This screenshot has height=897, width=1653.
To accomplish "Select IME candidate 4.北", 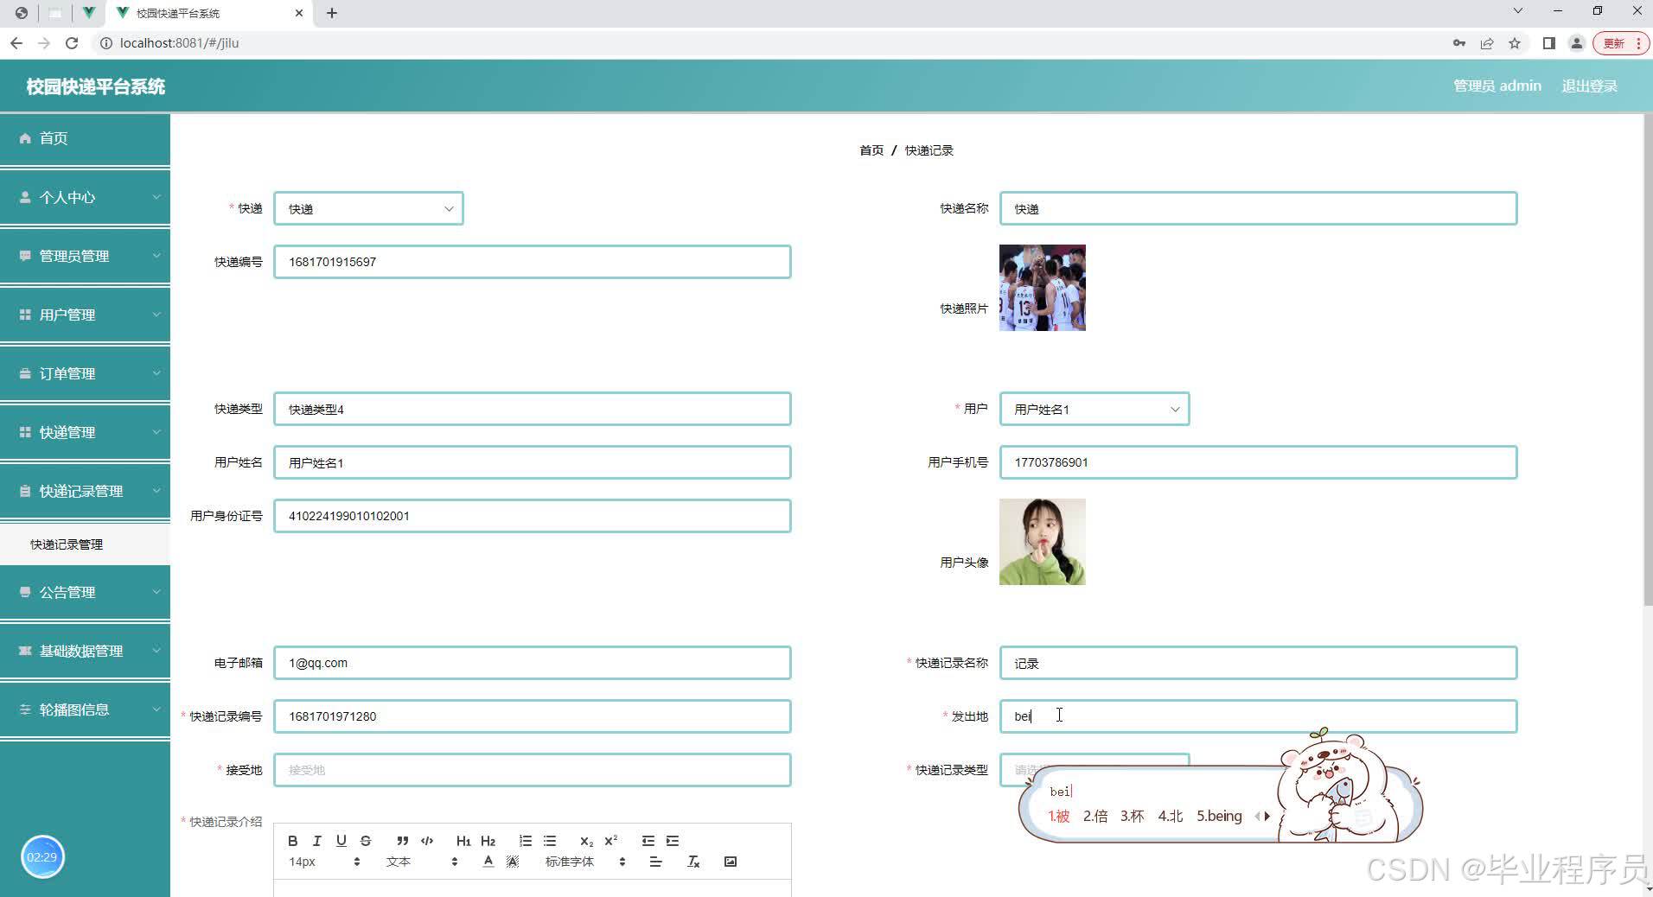I will pyautogui.click(x=1171, y=816).
